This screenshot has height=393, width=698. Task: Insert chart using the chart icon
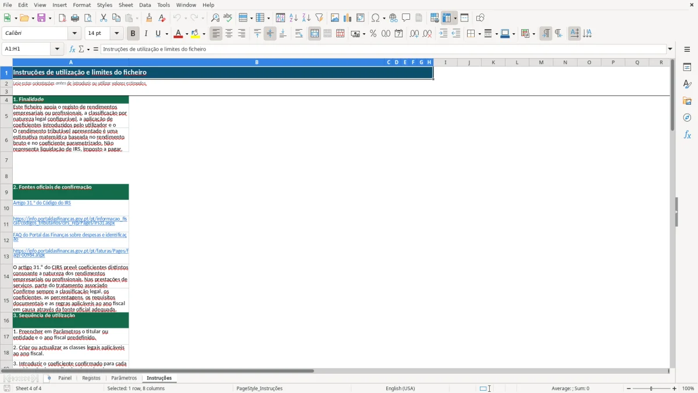tap(348, 18)
